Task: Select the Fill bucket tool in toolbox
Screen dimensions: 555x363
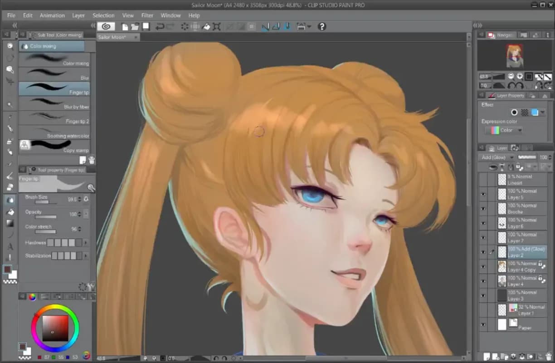Action: pyautogui.click(x=10, y=212)
